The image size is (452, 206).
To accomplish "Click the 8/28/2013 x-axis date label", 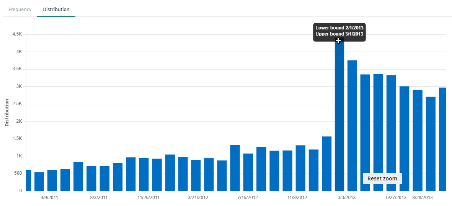I will pyautogui.click(x=423, y=198).
